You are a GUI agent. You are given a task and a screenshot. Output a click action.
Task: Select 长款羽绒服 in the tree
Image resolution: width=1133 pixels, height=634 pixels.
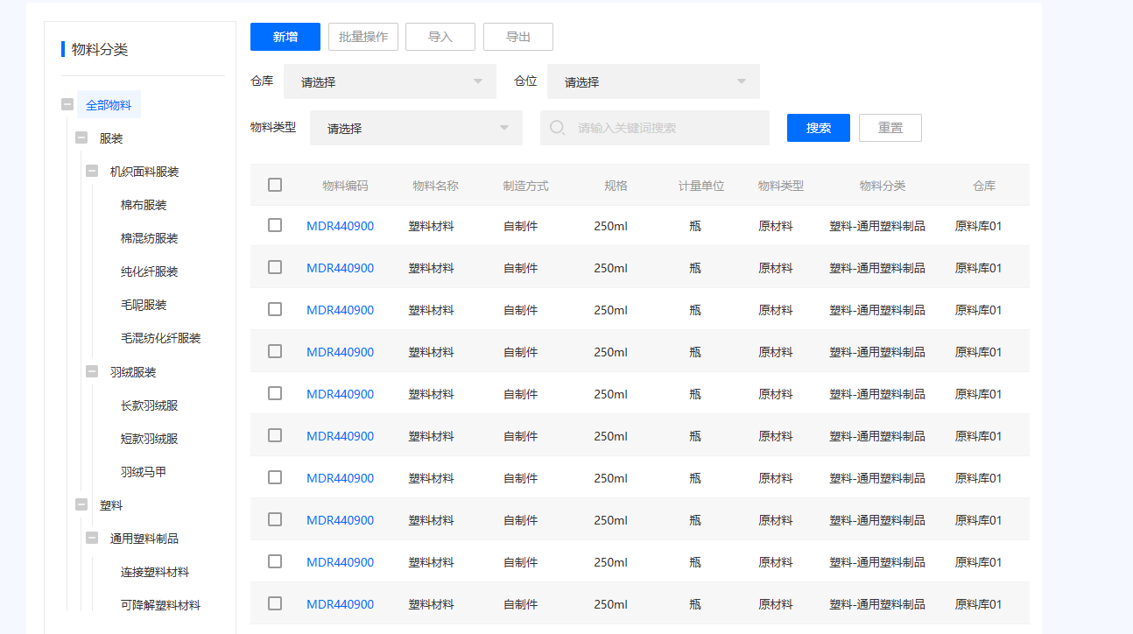150,405
